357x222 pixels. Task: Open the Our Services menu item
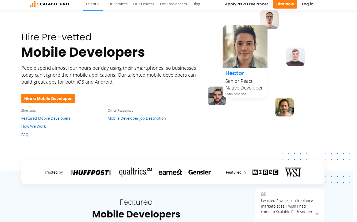pos(117,4)
